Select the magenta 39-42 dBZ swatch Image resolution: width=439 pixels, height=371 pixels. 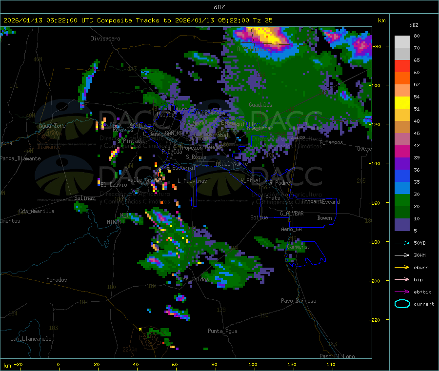(x=402, y=151)
